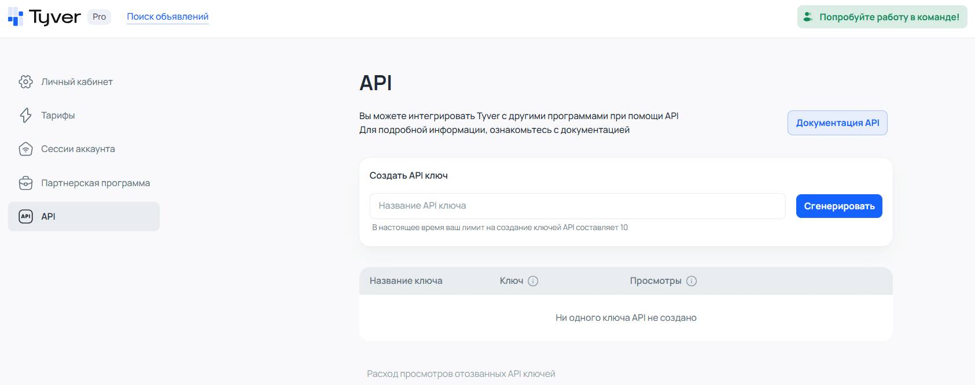Click the info icon next to Просмотры
The image size is (975, 385).
pos(691,281)
